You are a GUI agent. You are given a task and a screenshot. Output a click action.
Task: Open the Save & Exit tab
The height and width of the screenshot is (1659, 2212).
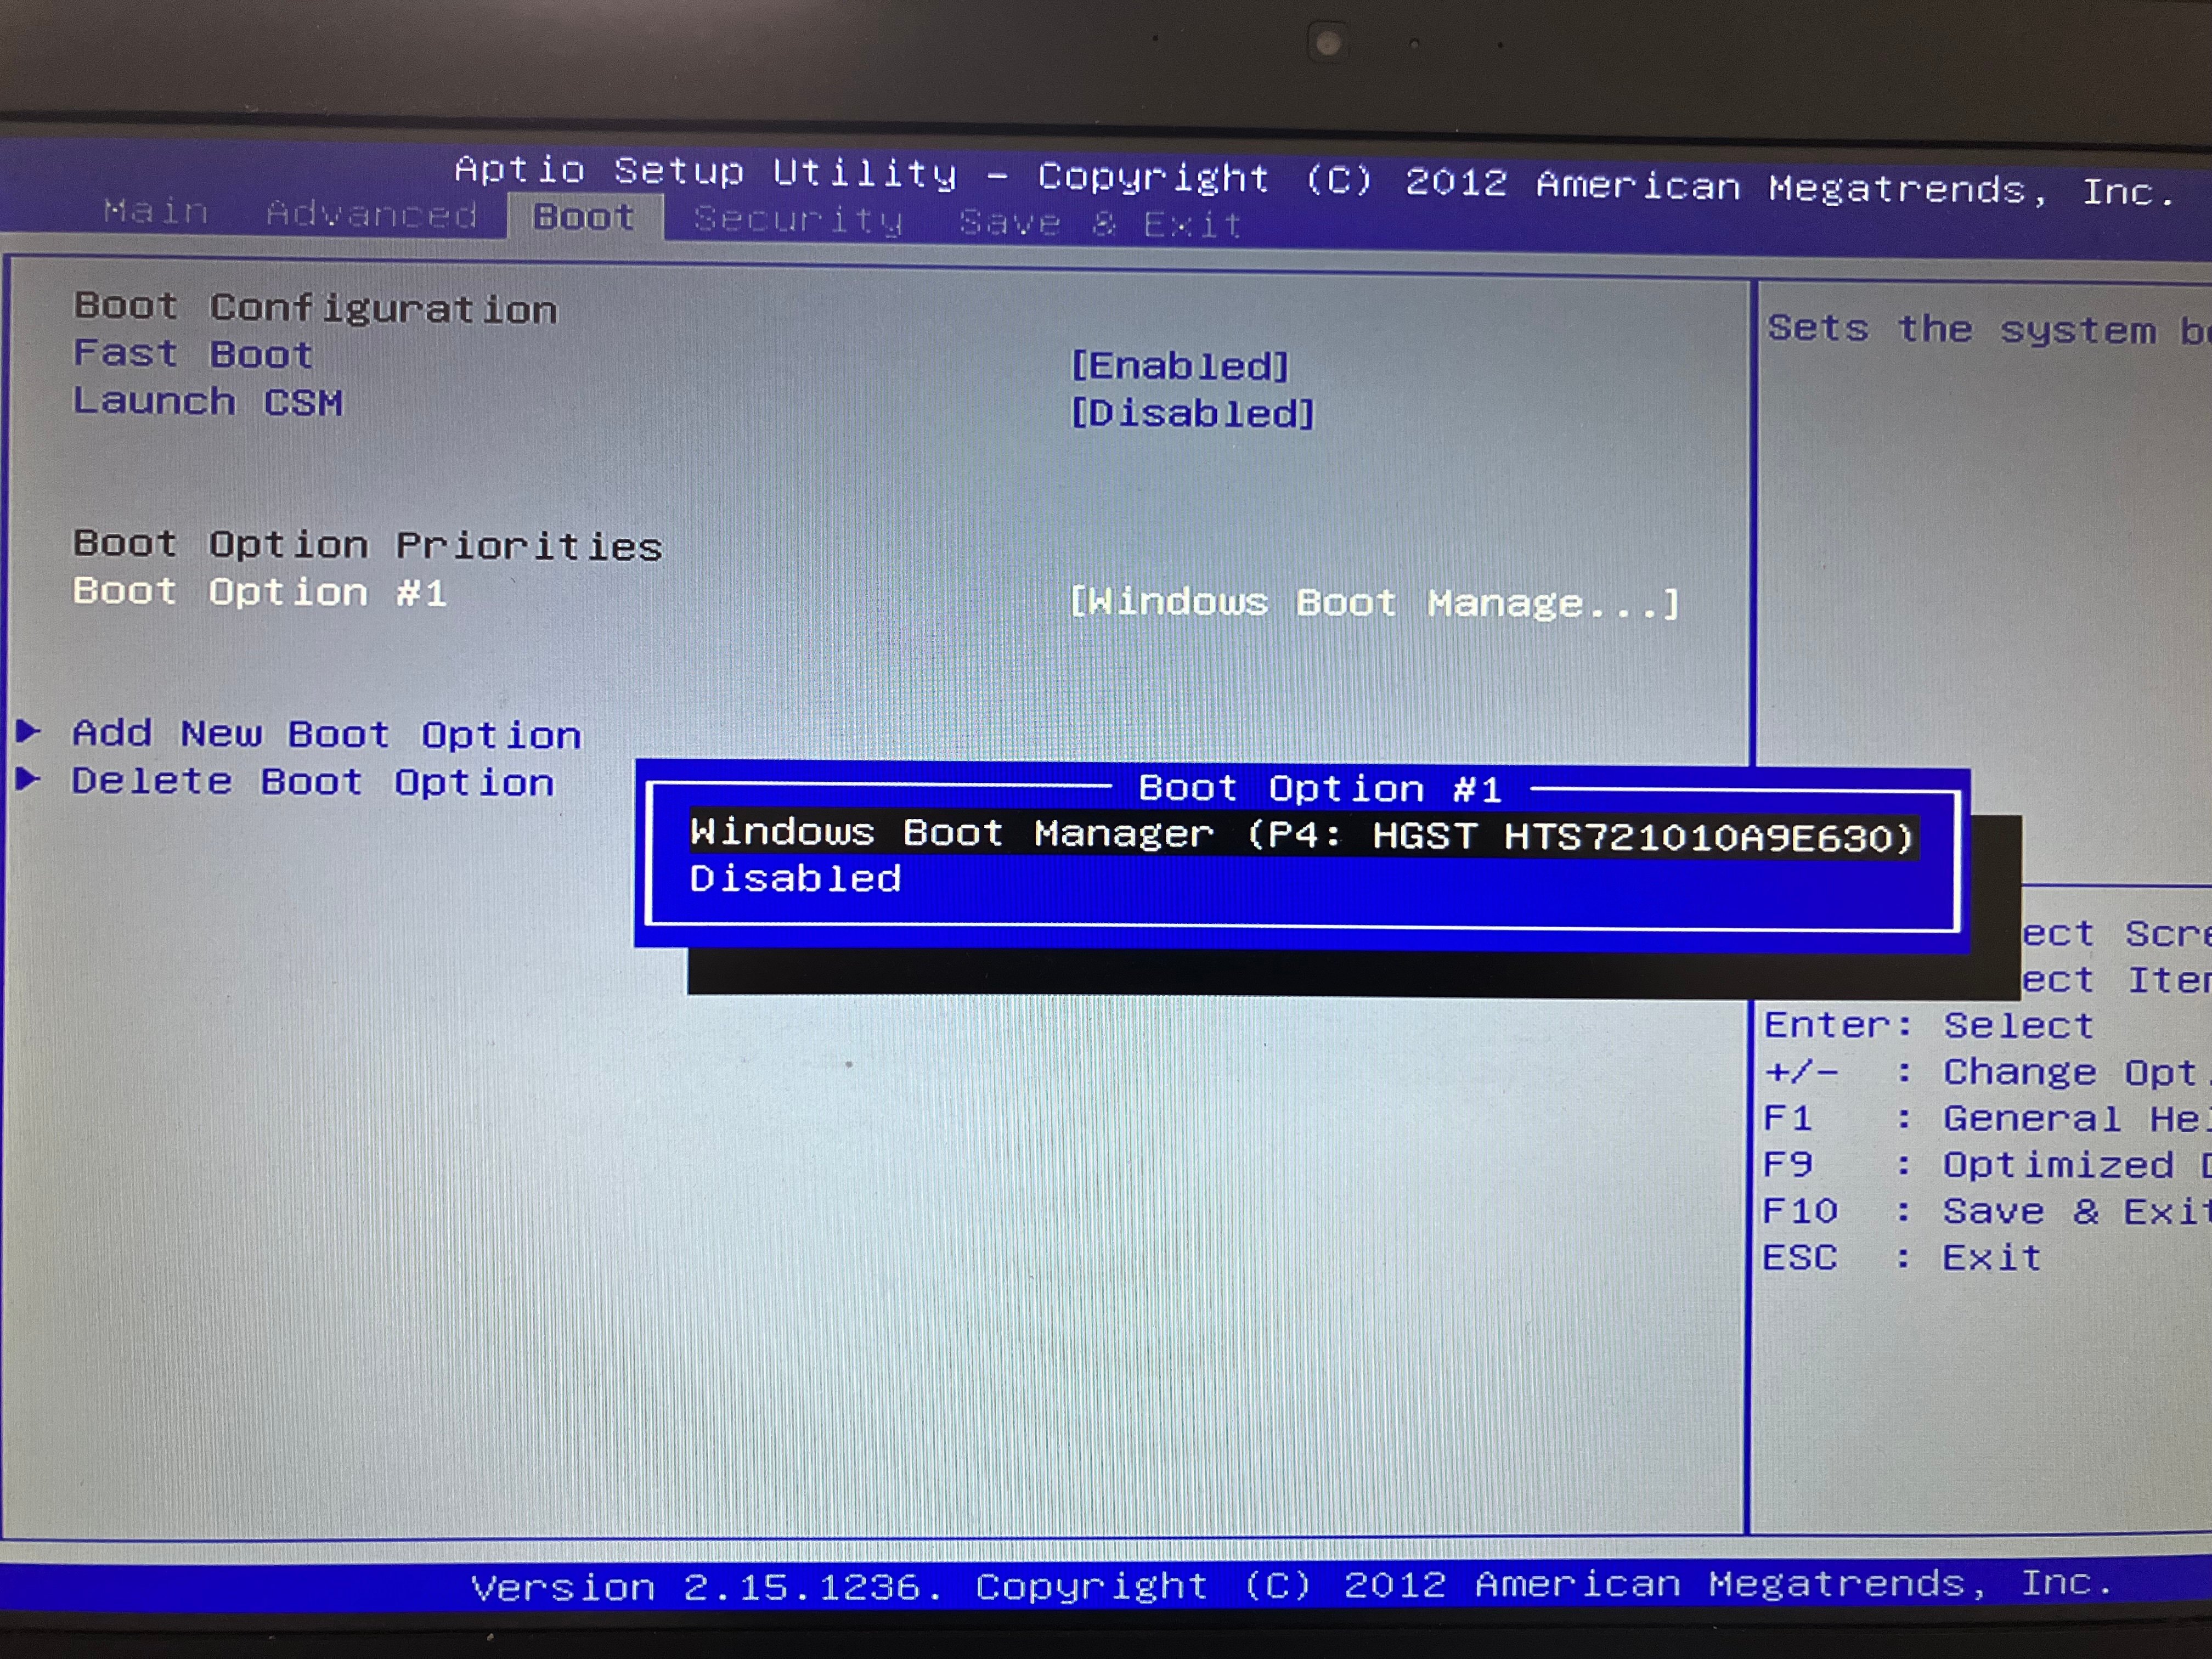tap(1101, 223)
